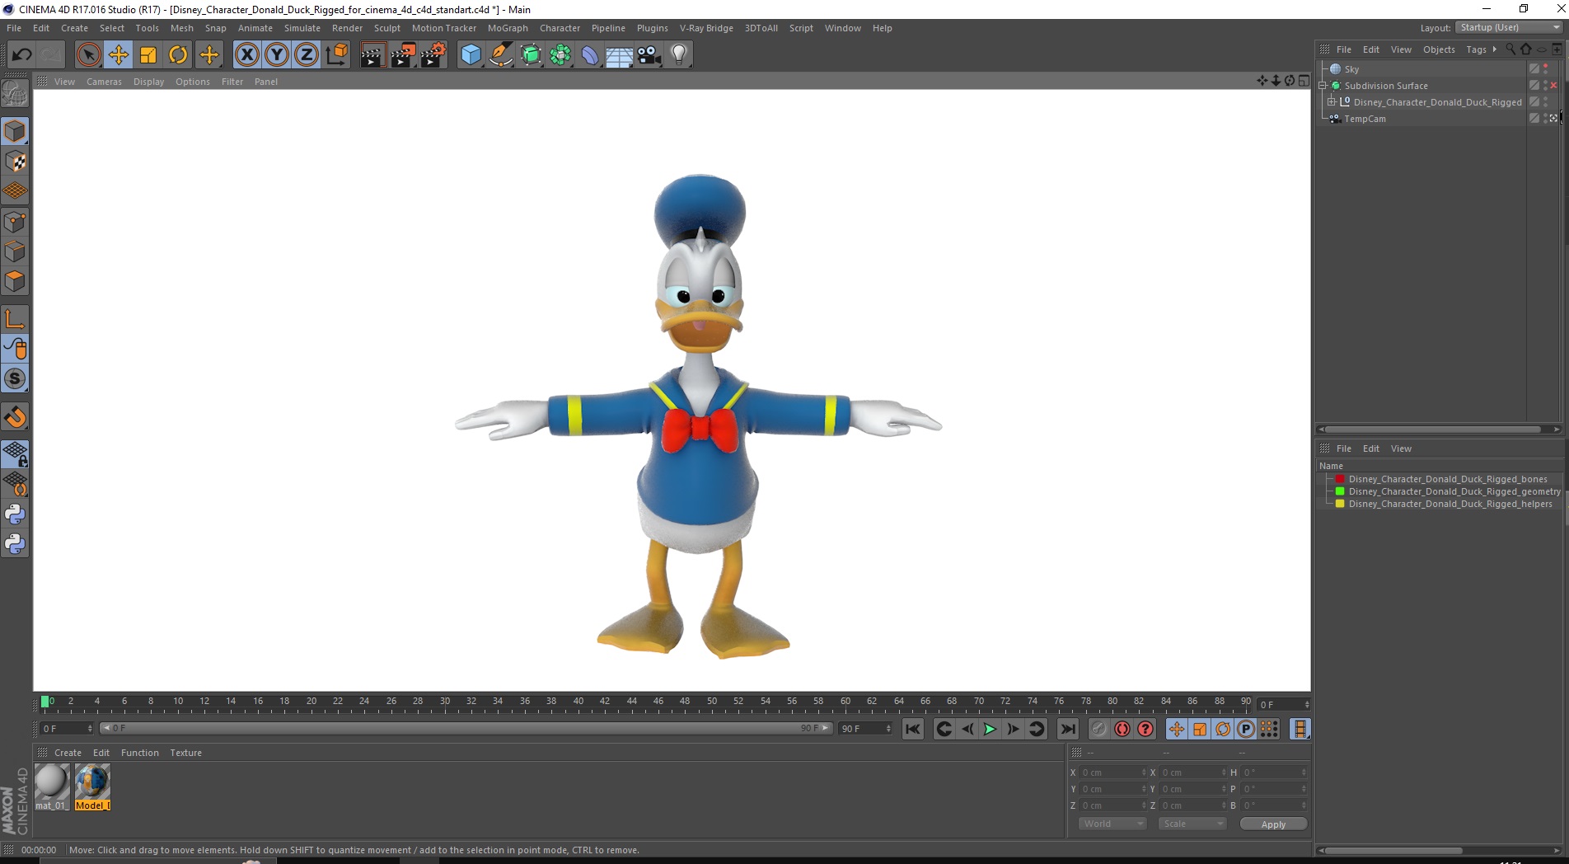Toggle the Enable Snap magnet icon

coord(15,417)
